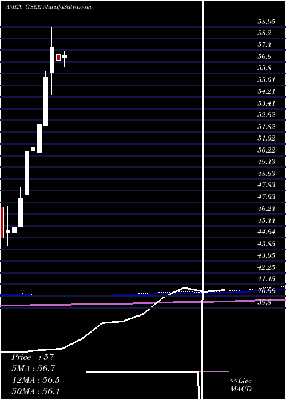Click the Price : 57 readout
This screenshot has width=286, height=400.
click(x=33, y=357)
